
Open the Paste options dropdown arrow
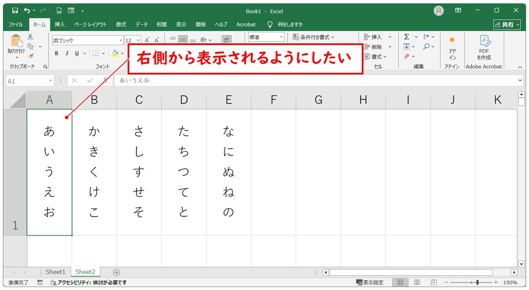coord(16,58)
